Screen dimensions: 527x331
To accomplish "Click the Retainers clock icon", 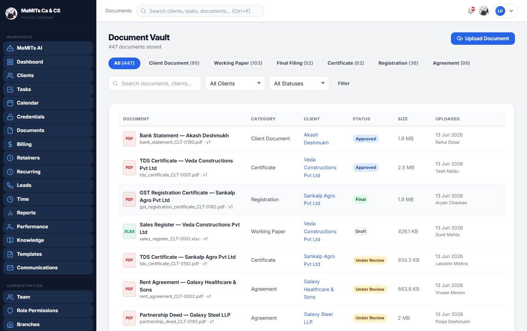I will [x=10, y=158].
